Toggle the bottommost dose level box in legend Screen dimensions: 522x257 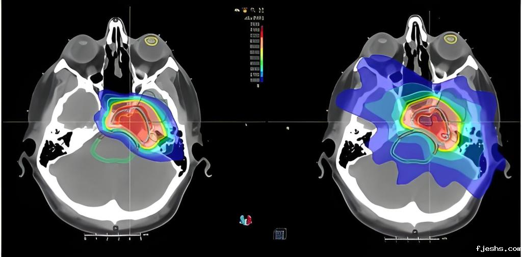coord(255,80)
